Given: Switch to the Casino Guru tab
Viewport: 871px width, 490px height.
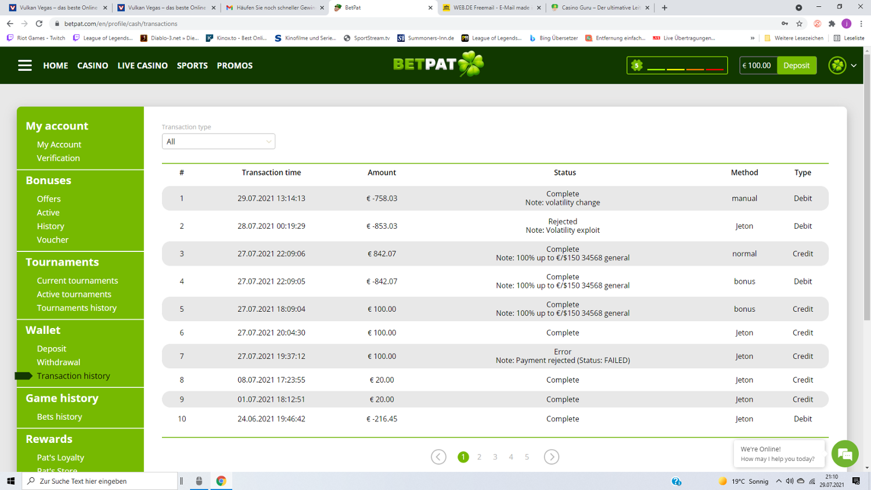Looking at the screenshot, I should point(600,8).
